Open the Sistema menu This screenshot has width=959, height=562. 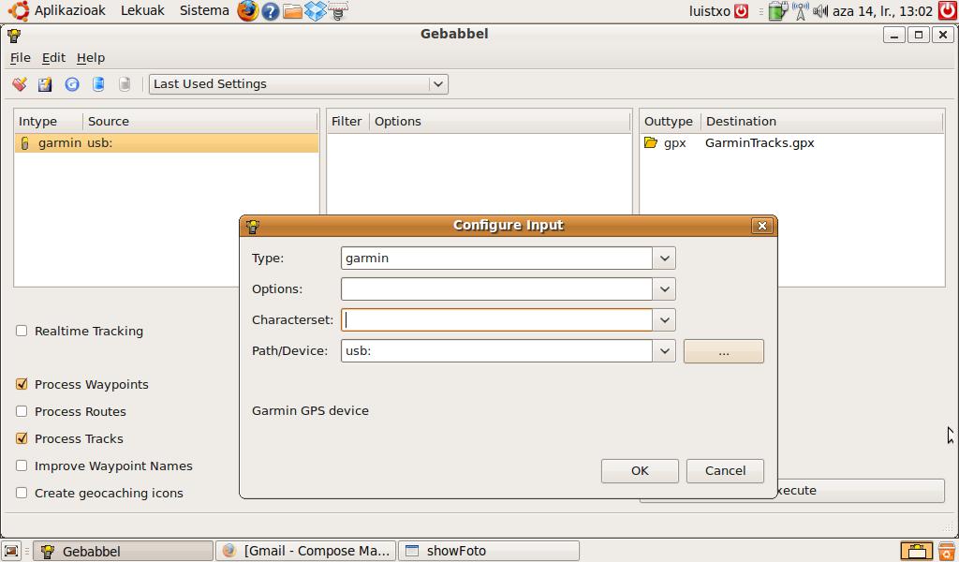pos(204,10)
